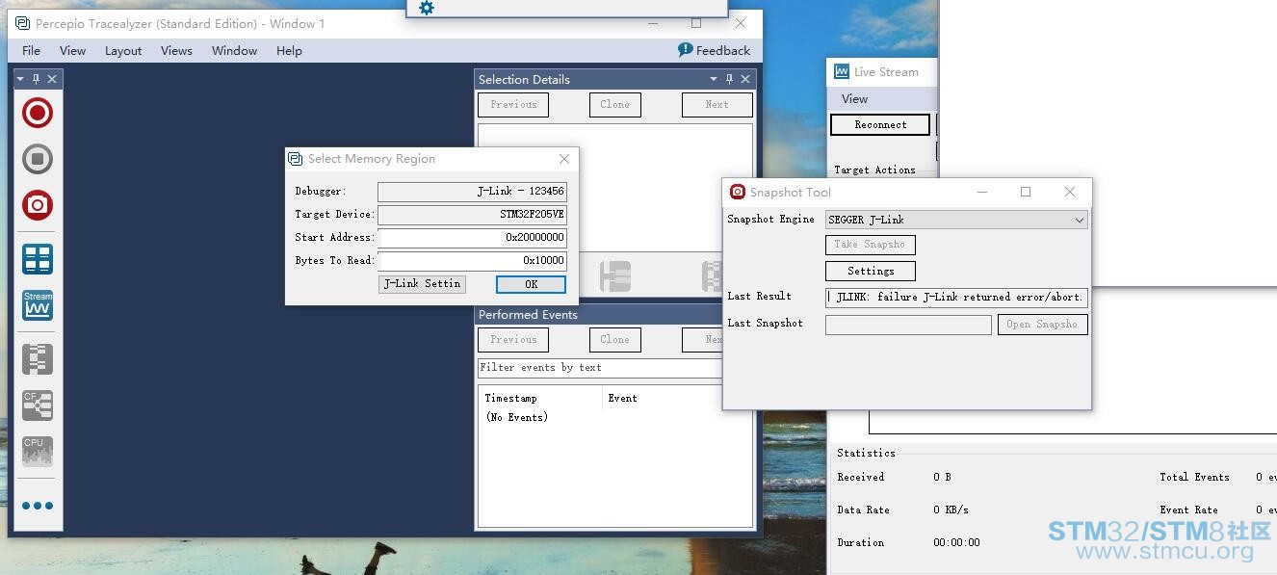Maximize the Snapshot Tool window

coord(1026,192)
